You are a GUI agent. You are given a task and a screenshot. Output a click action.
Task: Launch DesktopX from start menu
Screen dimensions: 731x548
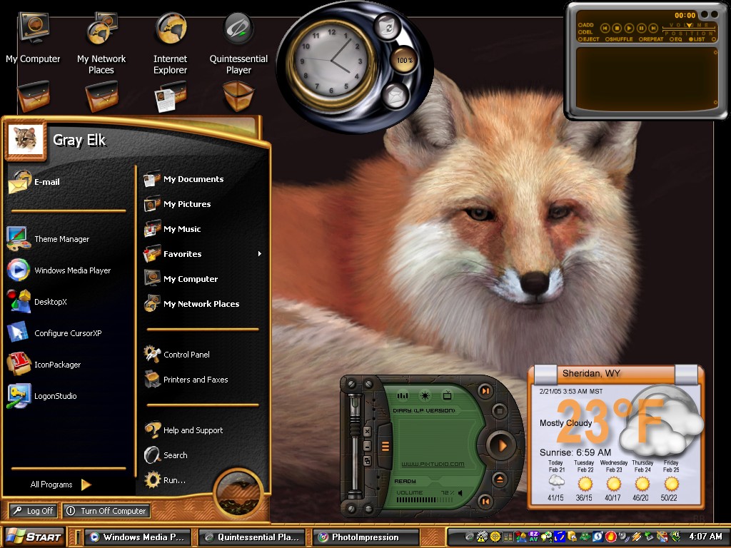37,302
